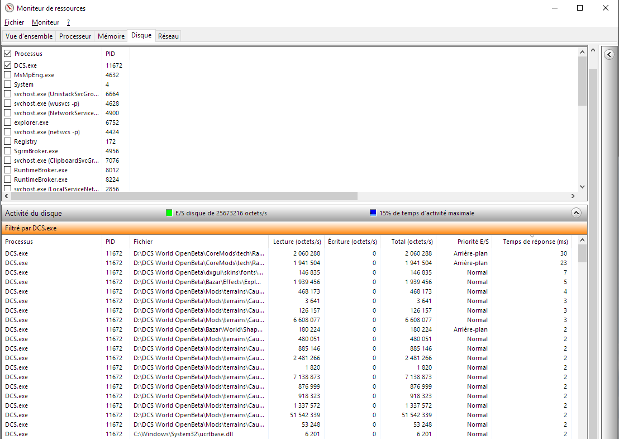Screen dimensions: 619x439
Task: Click the process list vertical scrollbar thumb
Action: 582,81
